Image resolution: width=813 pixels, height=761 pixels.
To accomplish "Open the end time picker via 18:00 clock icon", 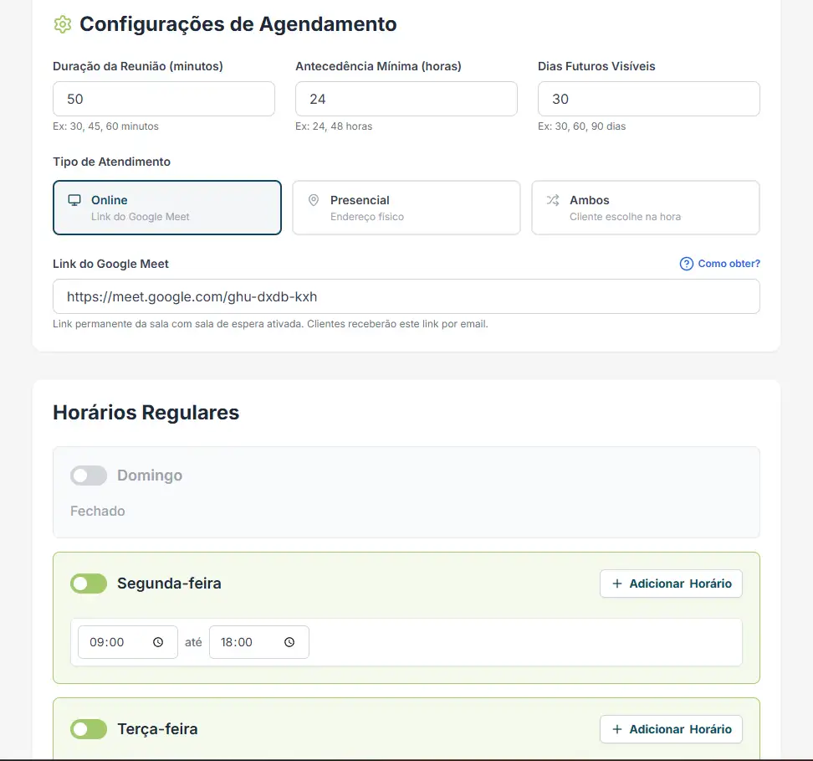I will [x=289, y=641].
